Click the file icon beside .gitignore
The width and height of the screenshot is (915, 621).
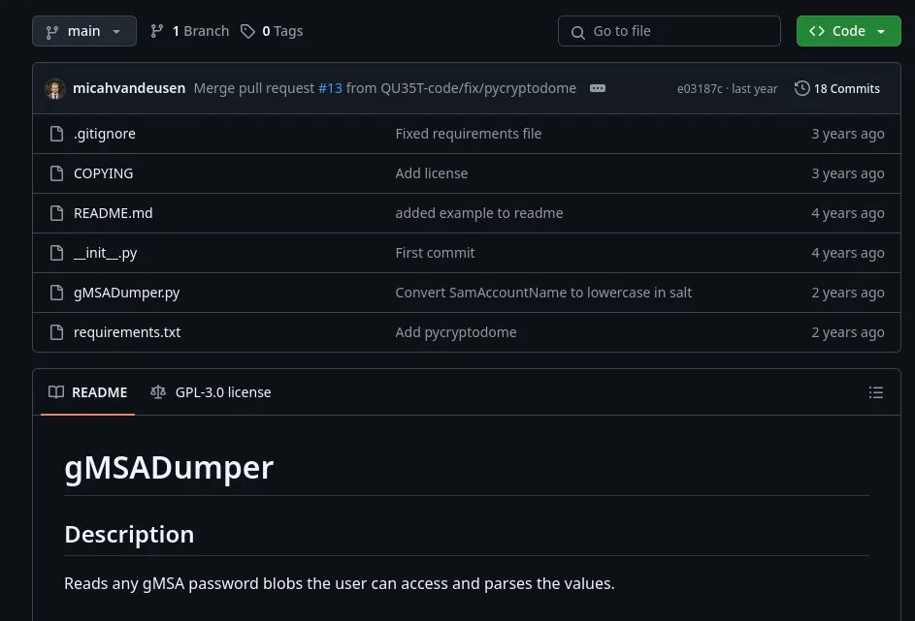coord(56,134)
